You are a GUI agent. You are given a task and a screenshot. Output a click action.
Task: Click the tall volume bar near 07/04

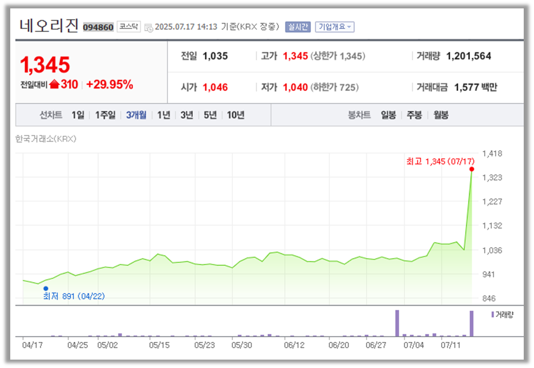[x=397, y=323]
